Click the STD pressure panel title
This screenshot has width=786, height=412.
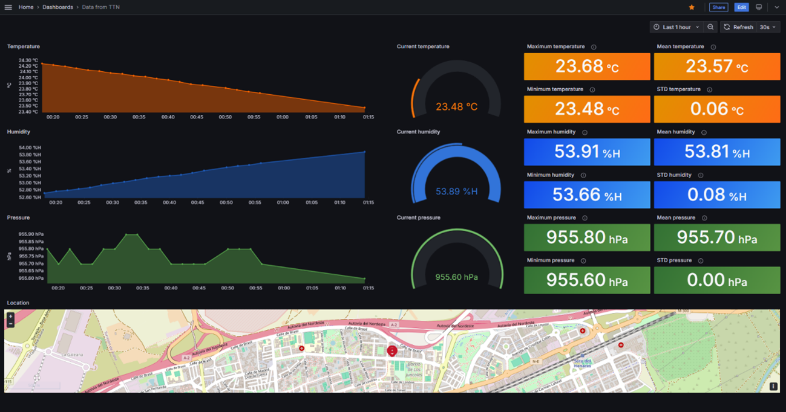pyautogui.click(x=675, y=260)
